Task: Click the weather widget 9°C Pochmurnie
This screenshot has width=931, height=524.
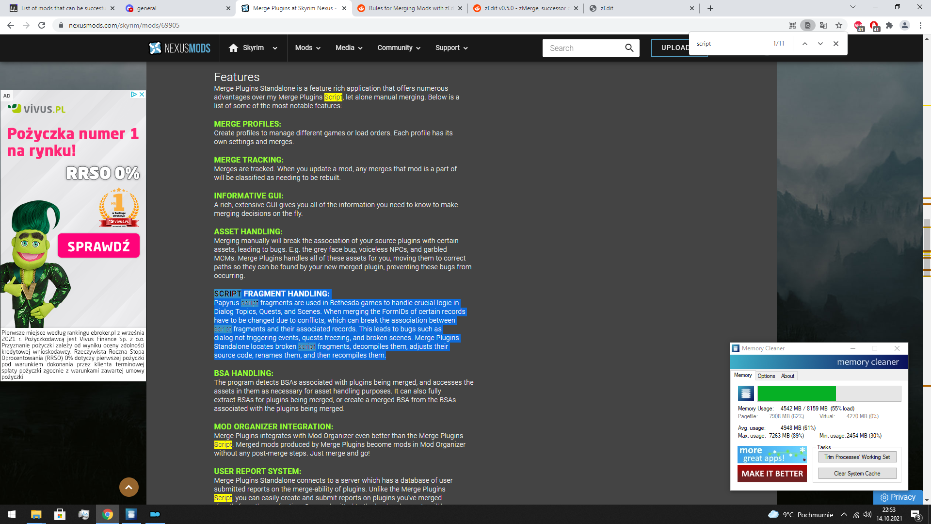Action: tap(801, 514)
